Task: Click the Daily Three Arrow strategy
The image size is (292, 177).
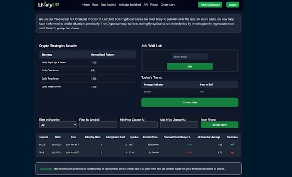Action: [x=51, y=86]
